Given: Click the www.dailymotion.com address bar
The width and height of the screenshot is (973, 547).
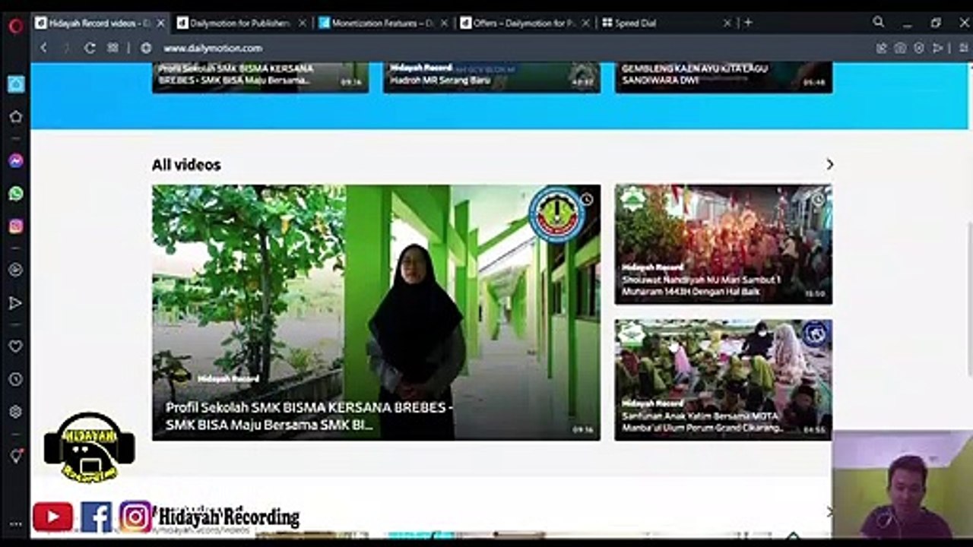Looking at the screenshot, I should click(213, 48).
